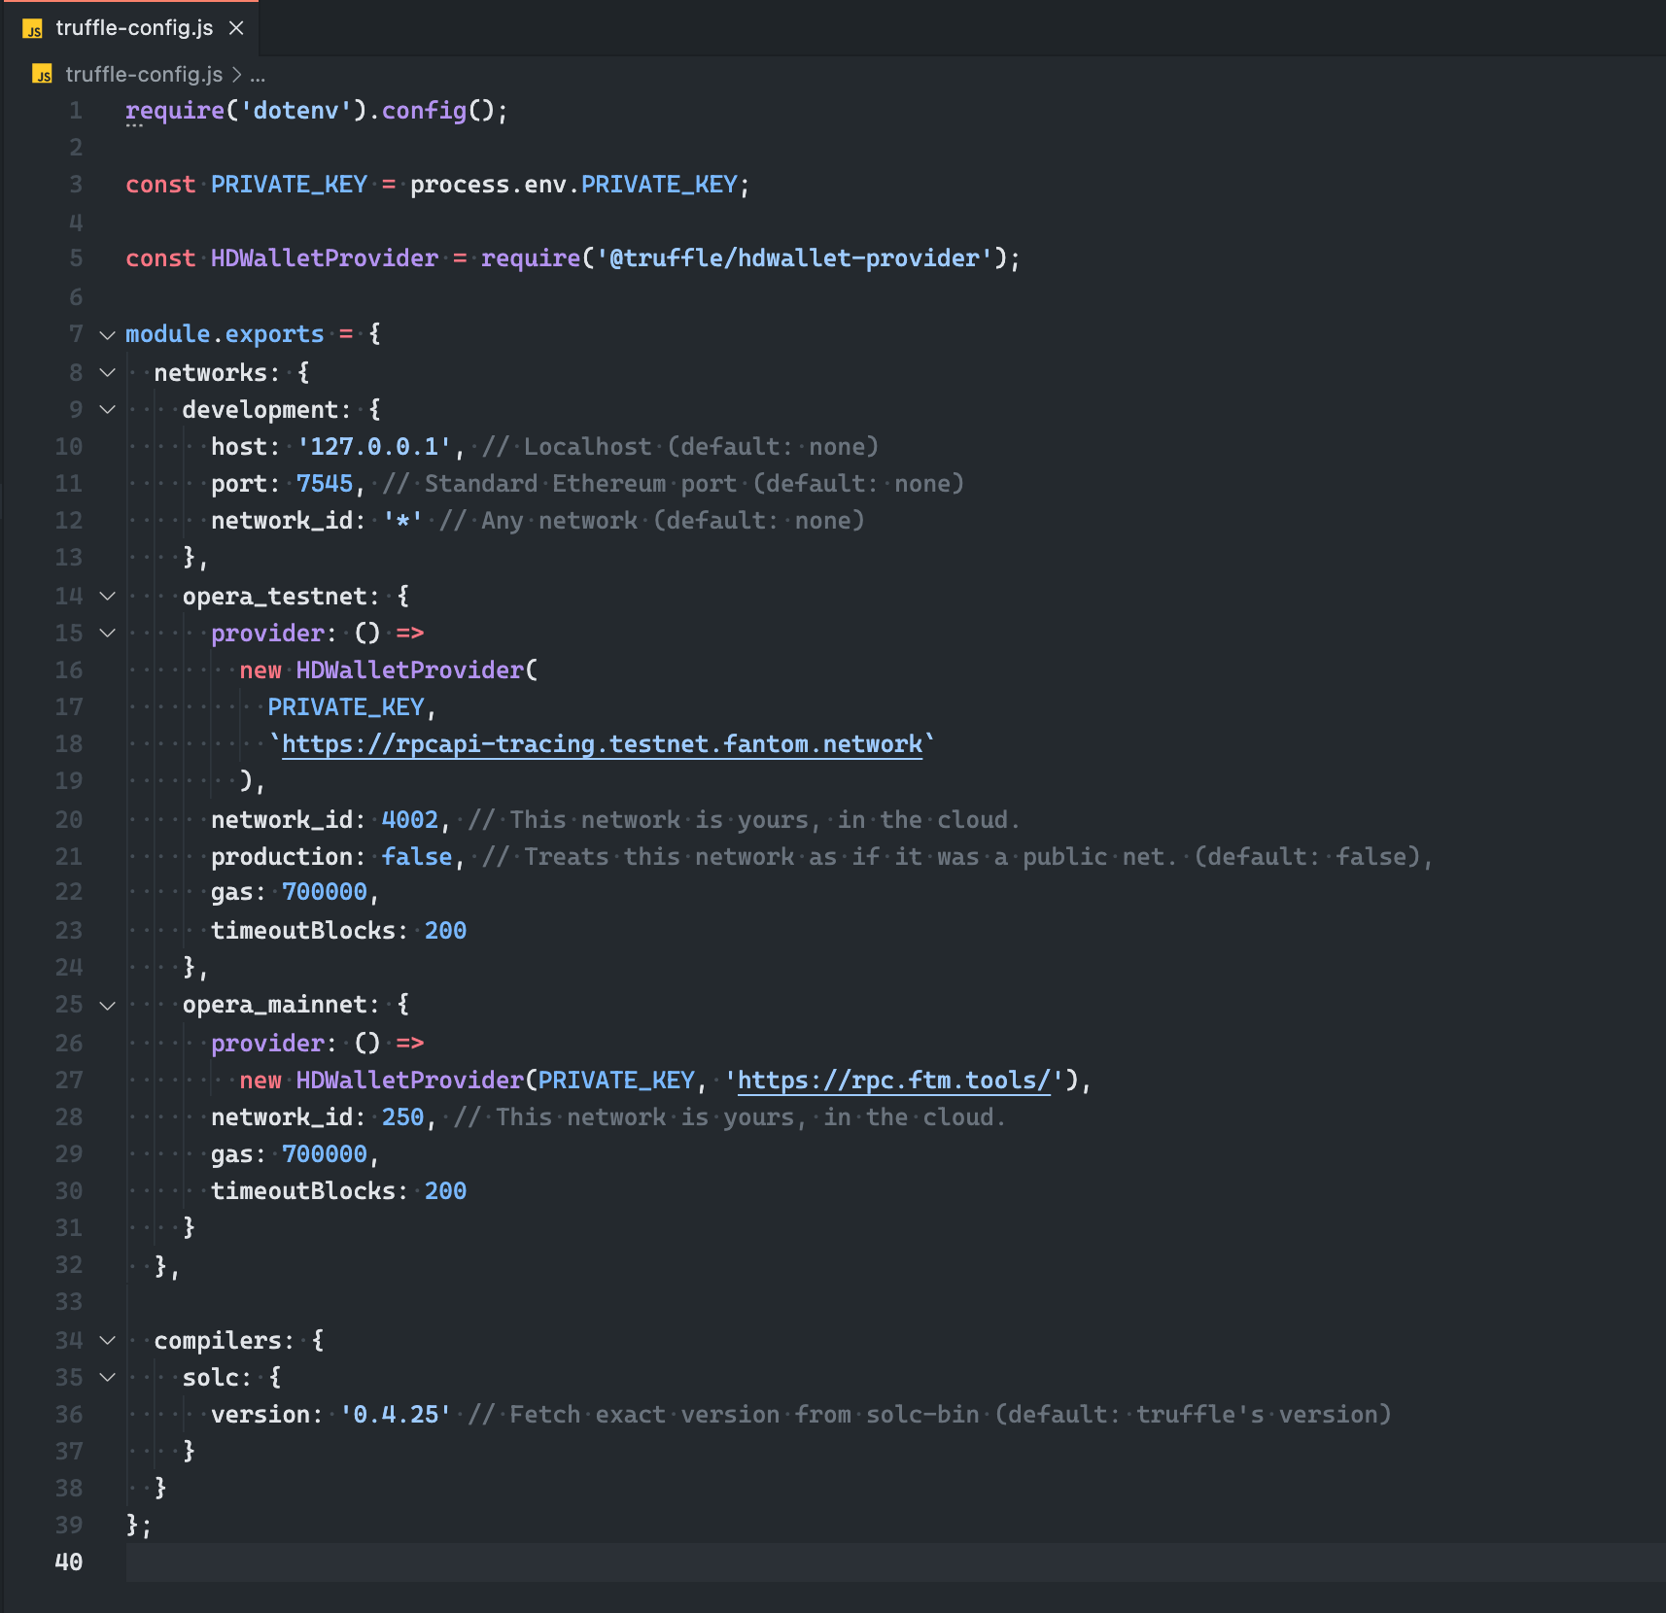Click line number 22 in the gutter

[x=68, y=892]
